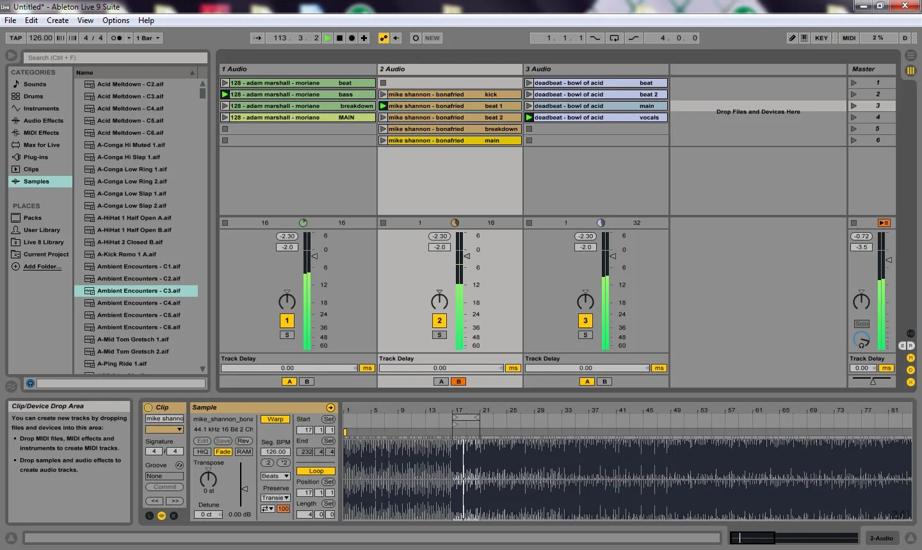This screenshot has width=922, height=550.
Task: Open the Edit menu
Action: click(31, 20)
